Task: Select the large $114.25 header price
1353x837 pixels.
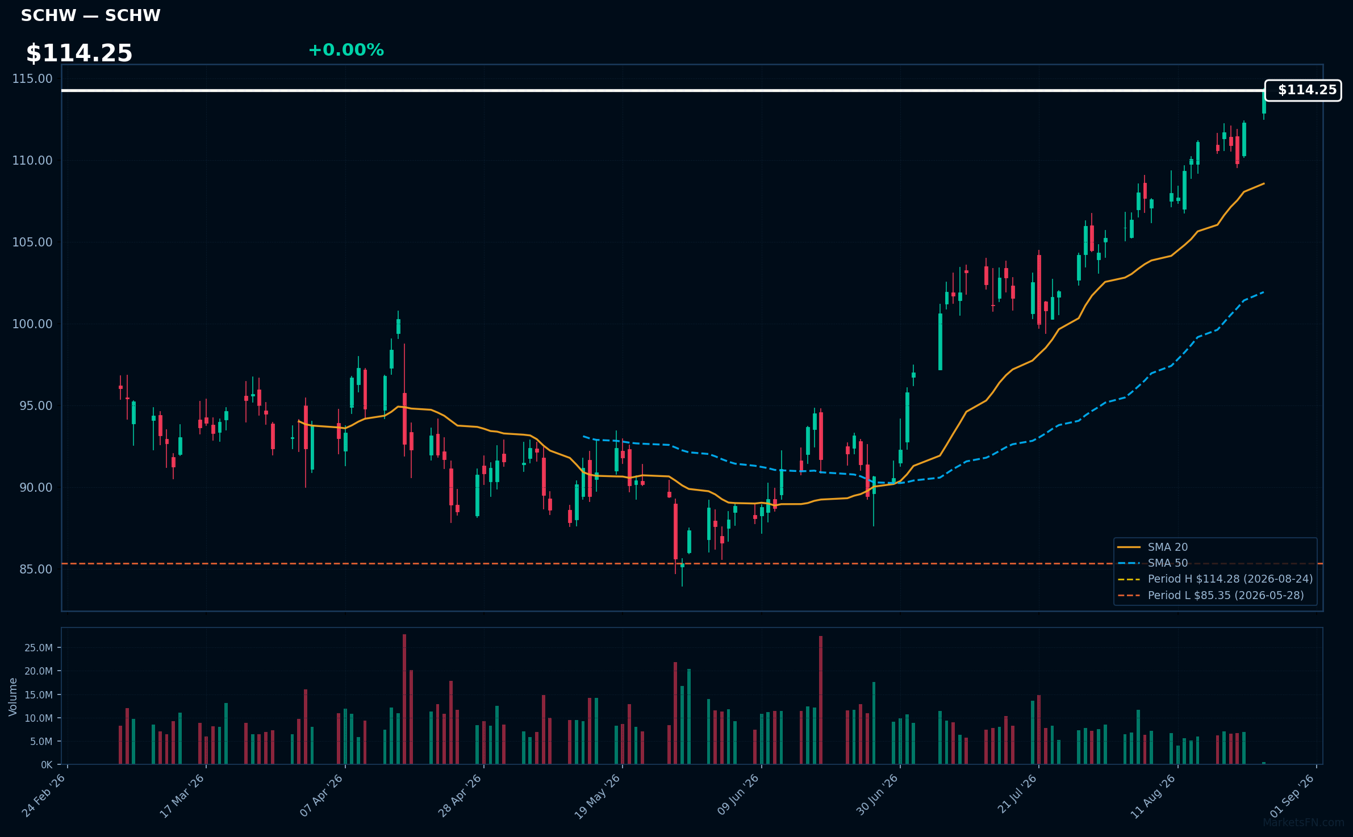Action: [79, 53]
